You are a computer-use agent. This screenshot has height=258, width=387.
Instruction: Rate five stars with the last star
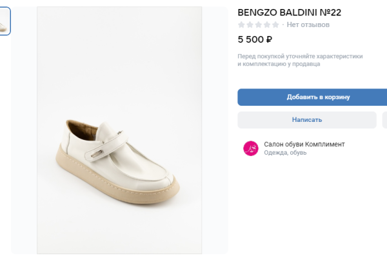(275, 25)
